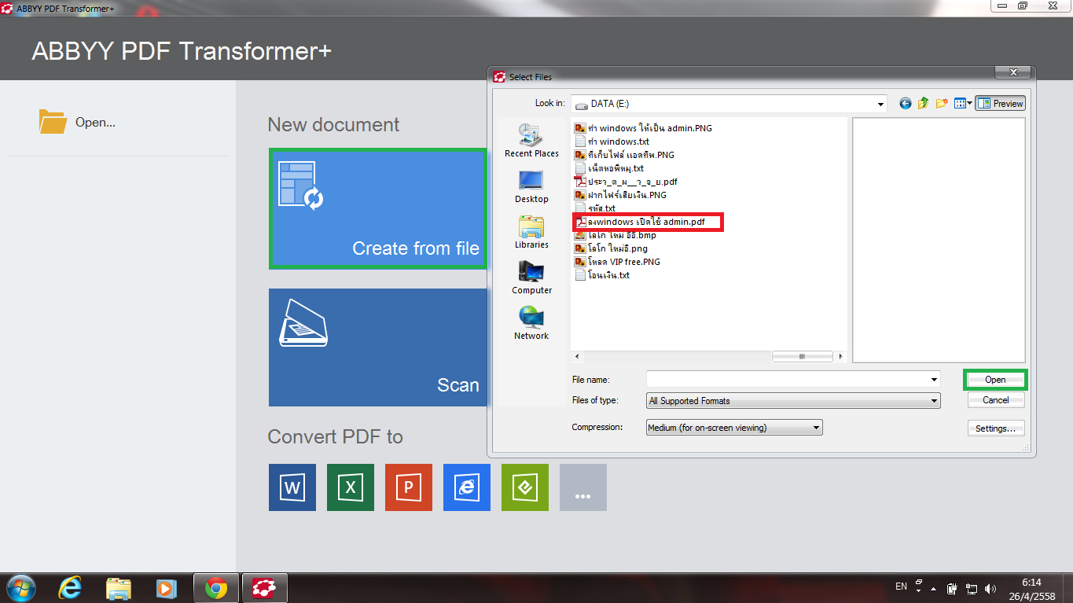Select file 'ที่เก็บไฟล์ แอดทิพ.PNG'
The width and height of the screenshot is (1073, 603).
click(x=625, y=155)
